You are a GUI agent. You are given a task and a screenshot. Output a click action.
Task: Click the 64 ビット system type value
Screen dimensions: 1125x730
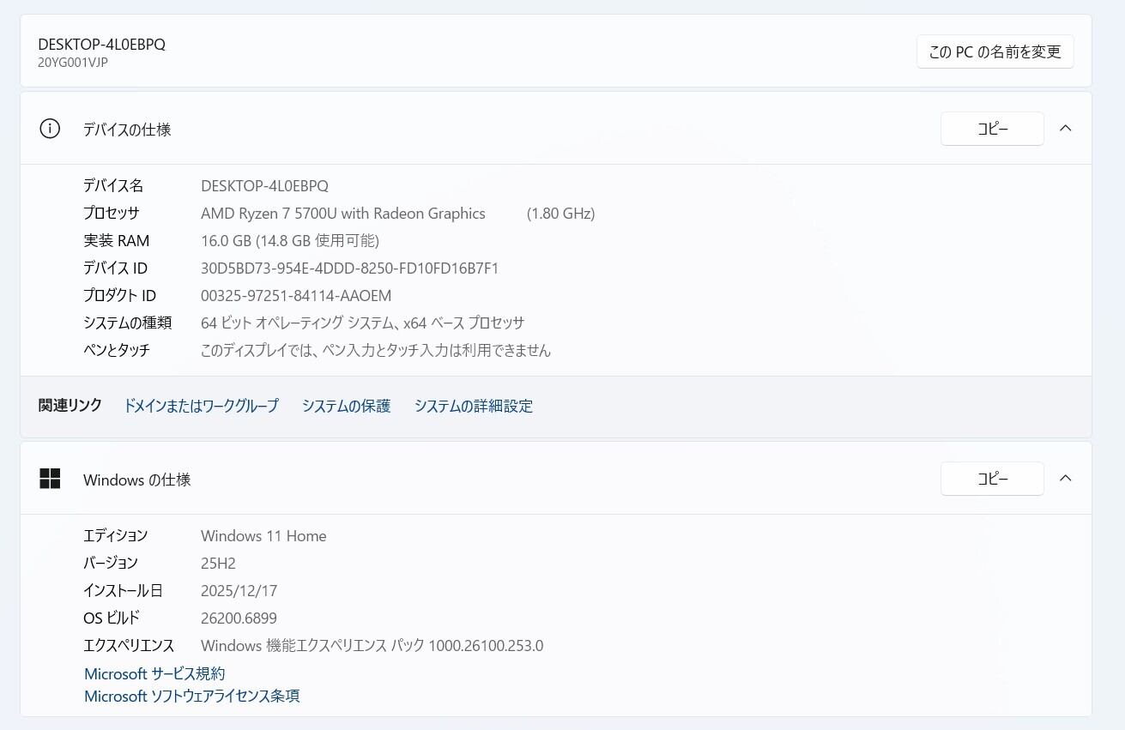tap(363, 323)
